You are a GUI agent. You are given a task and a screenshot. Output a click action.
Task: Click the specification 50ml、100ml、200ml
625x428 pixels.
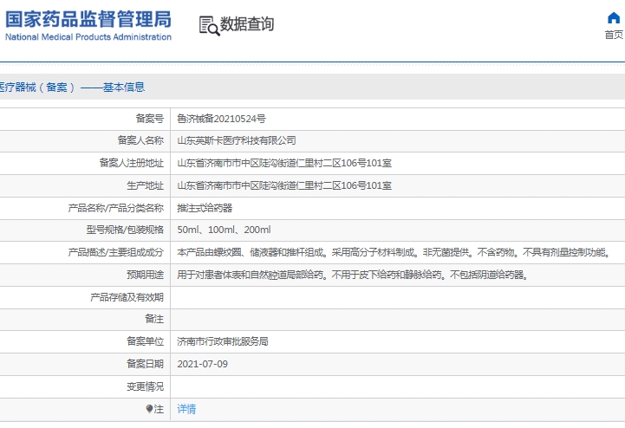(x=224, y=230)
